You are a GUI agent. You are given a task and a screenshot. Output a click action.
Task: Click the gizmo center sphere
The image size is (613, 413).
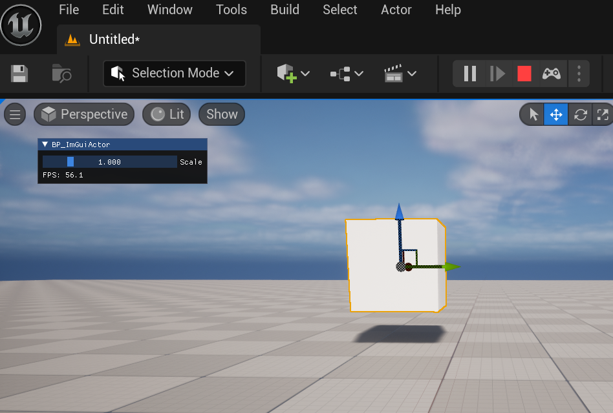401,267
